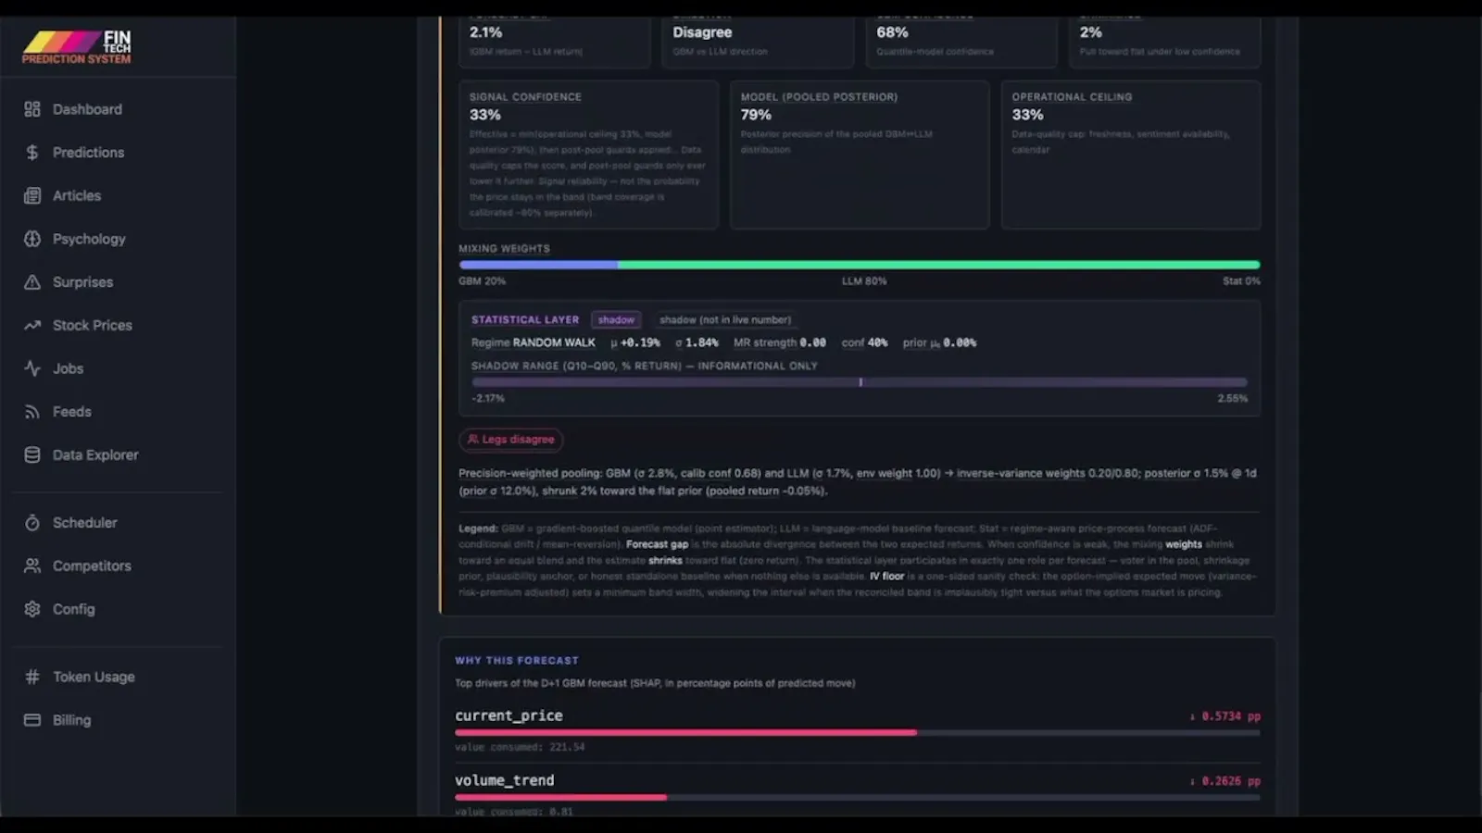
Task: Click the Billing card icon
Action: pyautogui.click(x=32, y=720)
